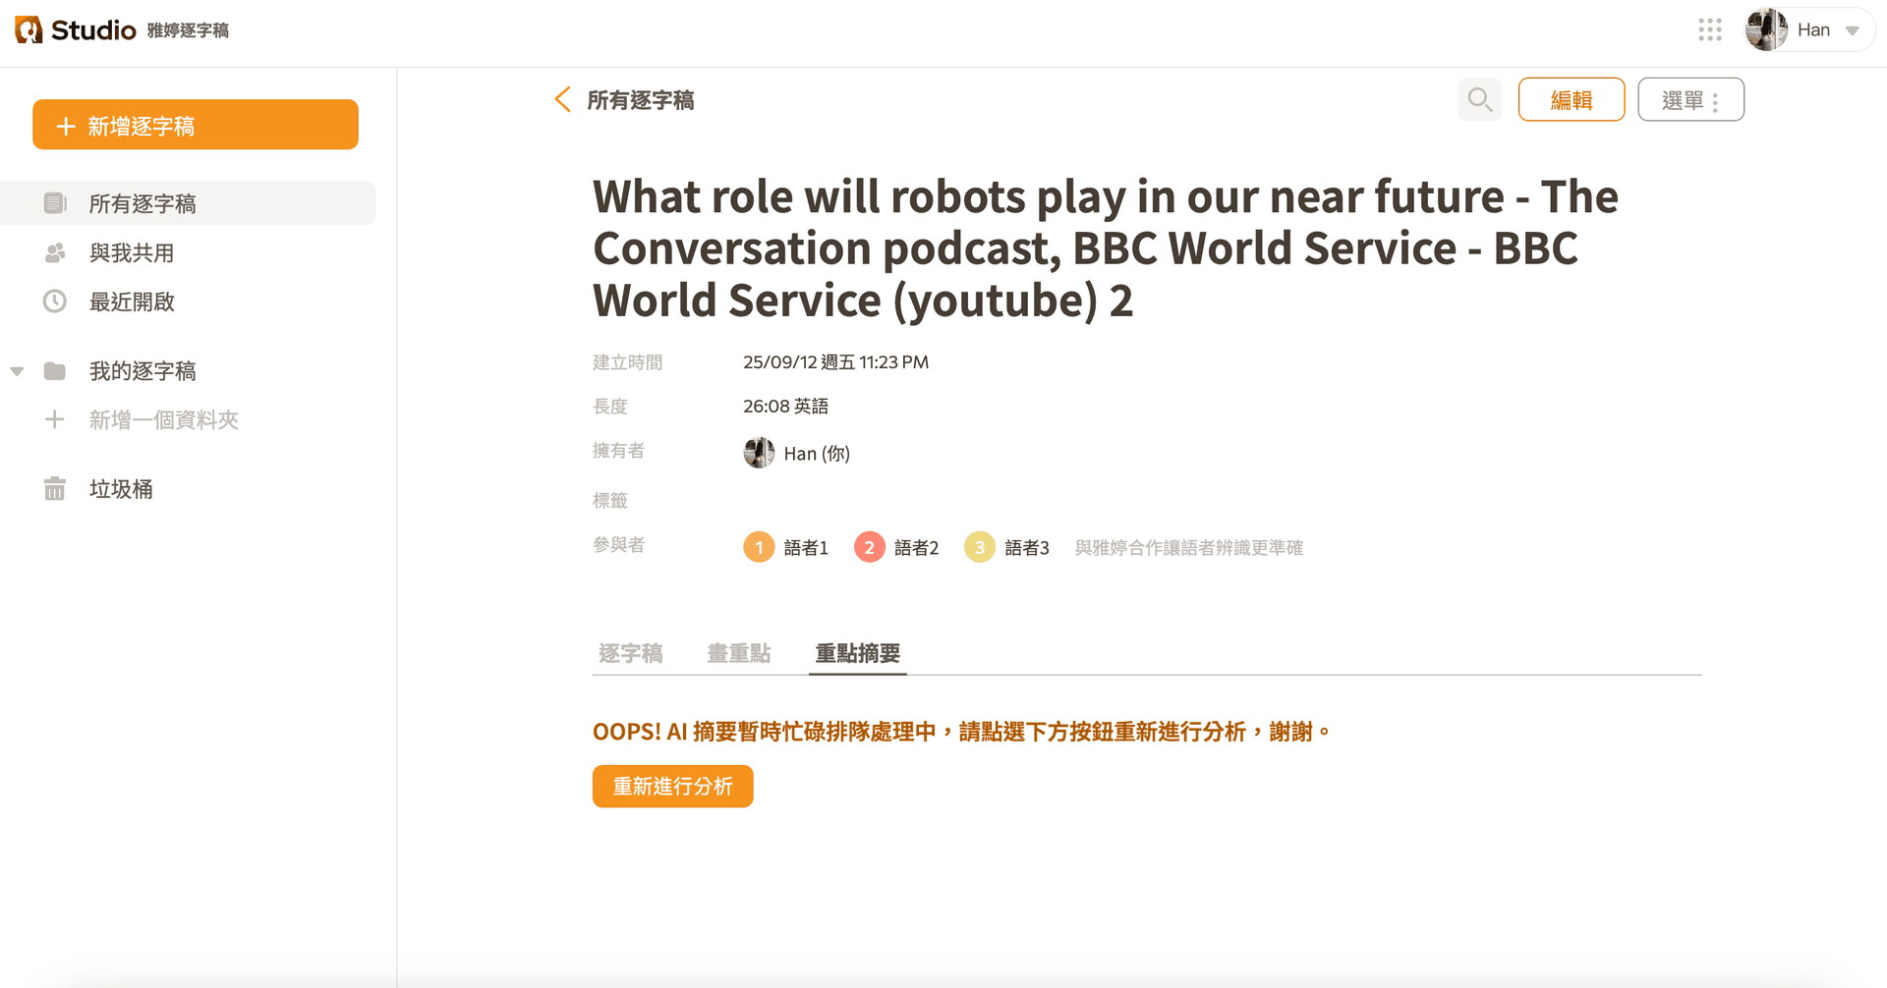
Task: Click the plus icon beside 新增一個資料夾
Action: click(x=55, y=420)
